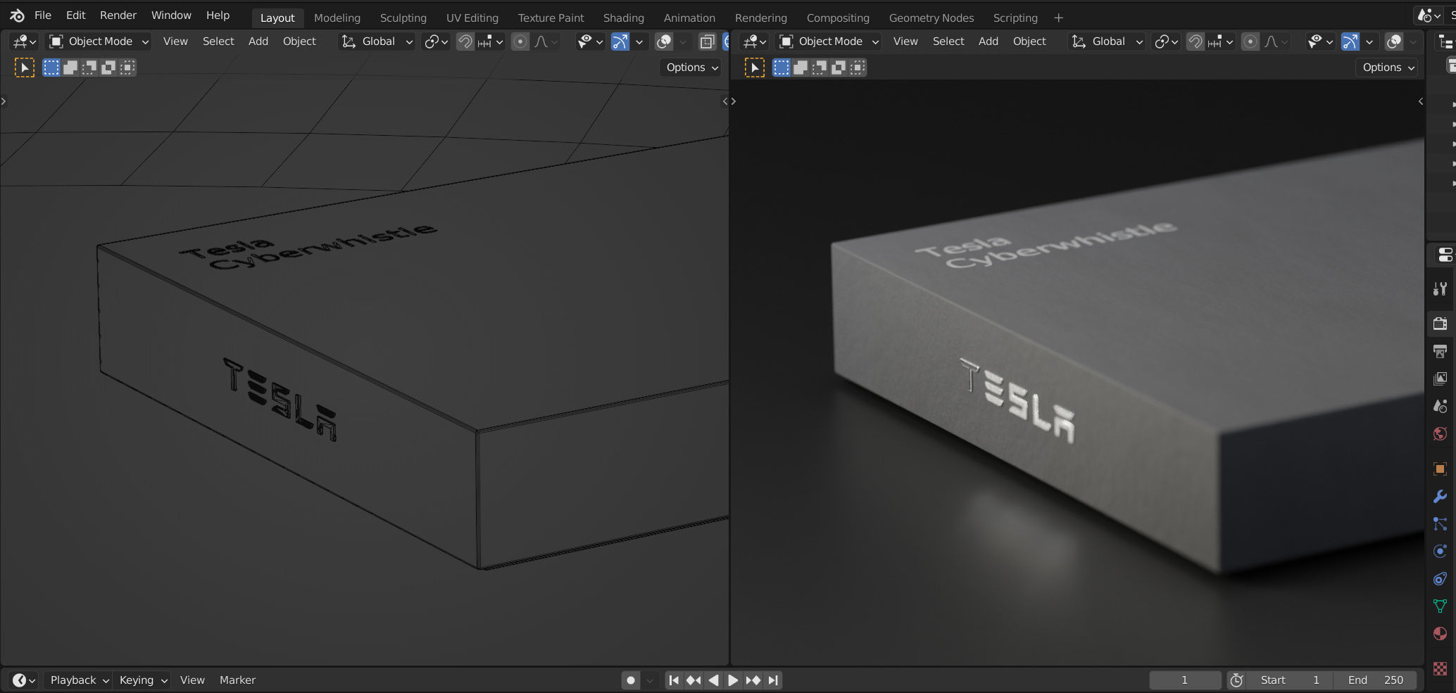Image resolution: width=1456 pixels, height=693 pixels.
Task: Switch to the Shading workspace tab
Action: click(x=624, y=18)
